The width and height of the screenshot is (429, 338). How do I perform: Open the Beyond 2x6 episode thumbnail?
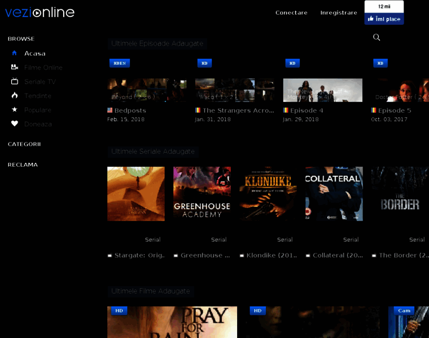click(x=147, y=90)
